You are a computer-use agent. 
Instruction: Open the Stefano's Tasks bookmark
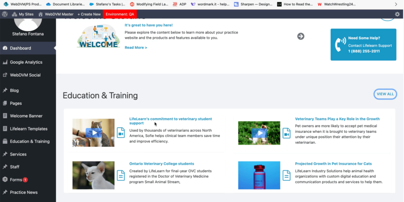click(107, 4)
